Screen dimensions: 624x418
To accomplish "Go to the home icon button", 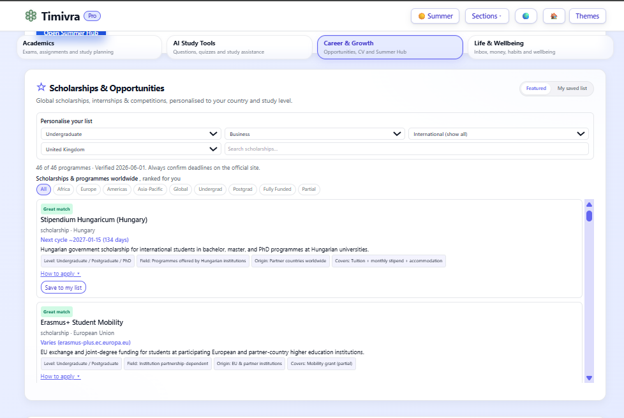I will pos(554,16).
